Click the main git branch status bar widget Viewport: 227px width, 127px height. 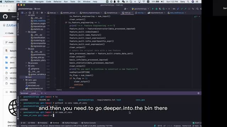tap(196, 126)
